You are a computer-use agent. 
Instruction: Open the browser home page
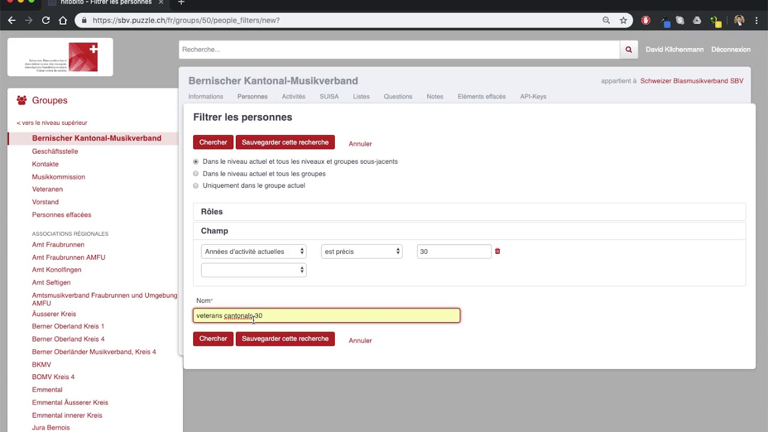coord(63,20)
